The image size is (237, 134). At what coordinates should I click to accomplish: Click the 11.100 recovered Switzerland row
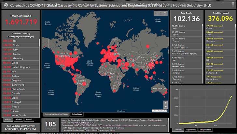coord(220,71)
